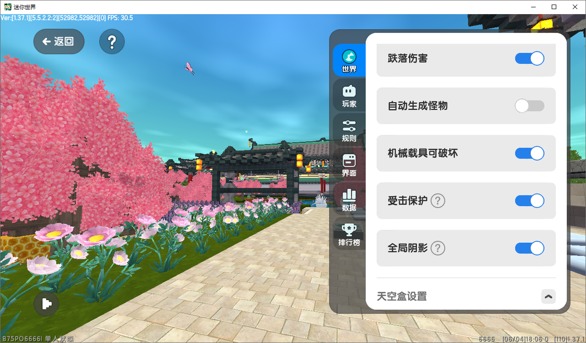The image size is (586, 343).
Task: Open the 世界 world settings tab
Action: 349,60
